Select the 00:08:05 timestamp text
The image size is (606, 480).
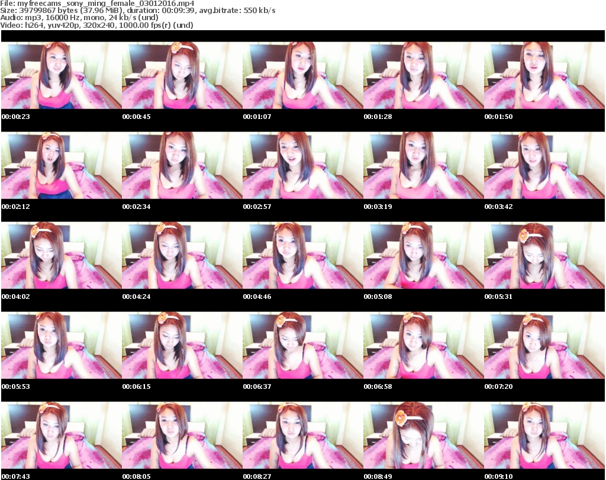pyautogui.click(x=137, y=476)
